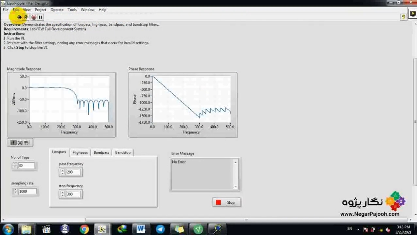
Task: Select the Bandpass filter tab
Action: [x=101, y=152]
